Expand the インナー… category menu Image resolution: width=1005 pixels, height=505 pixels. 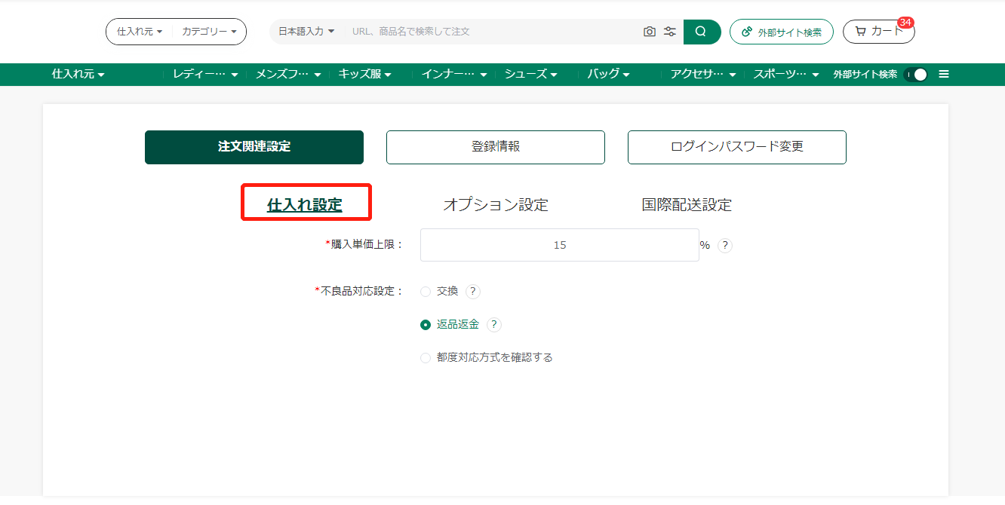pyautogui.click(x=454, y=75)
